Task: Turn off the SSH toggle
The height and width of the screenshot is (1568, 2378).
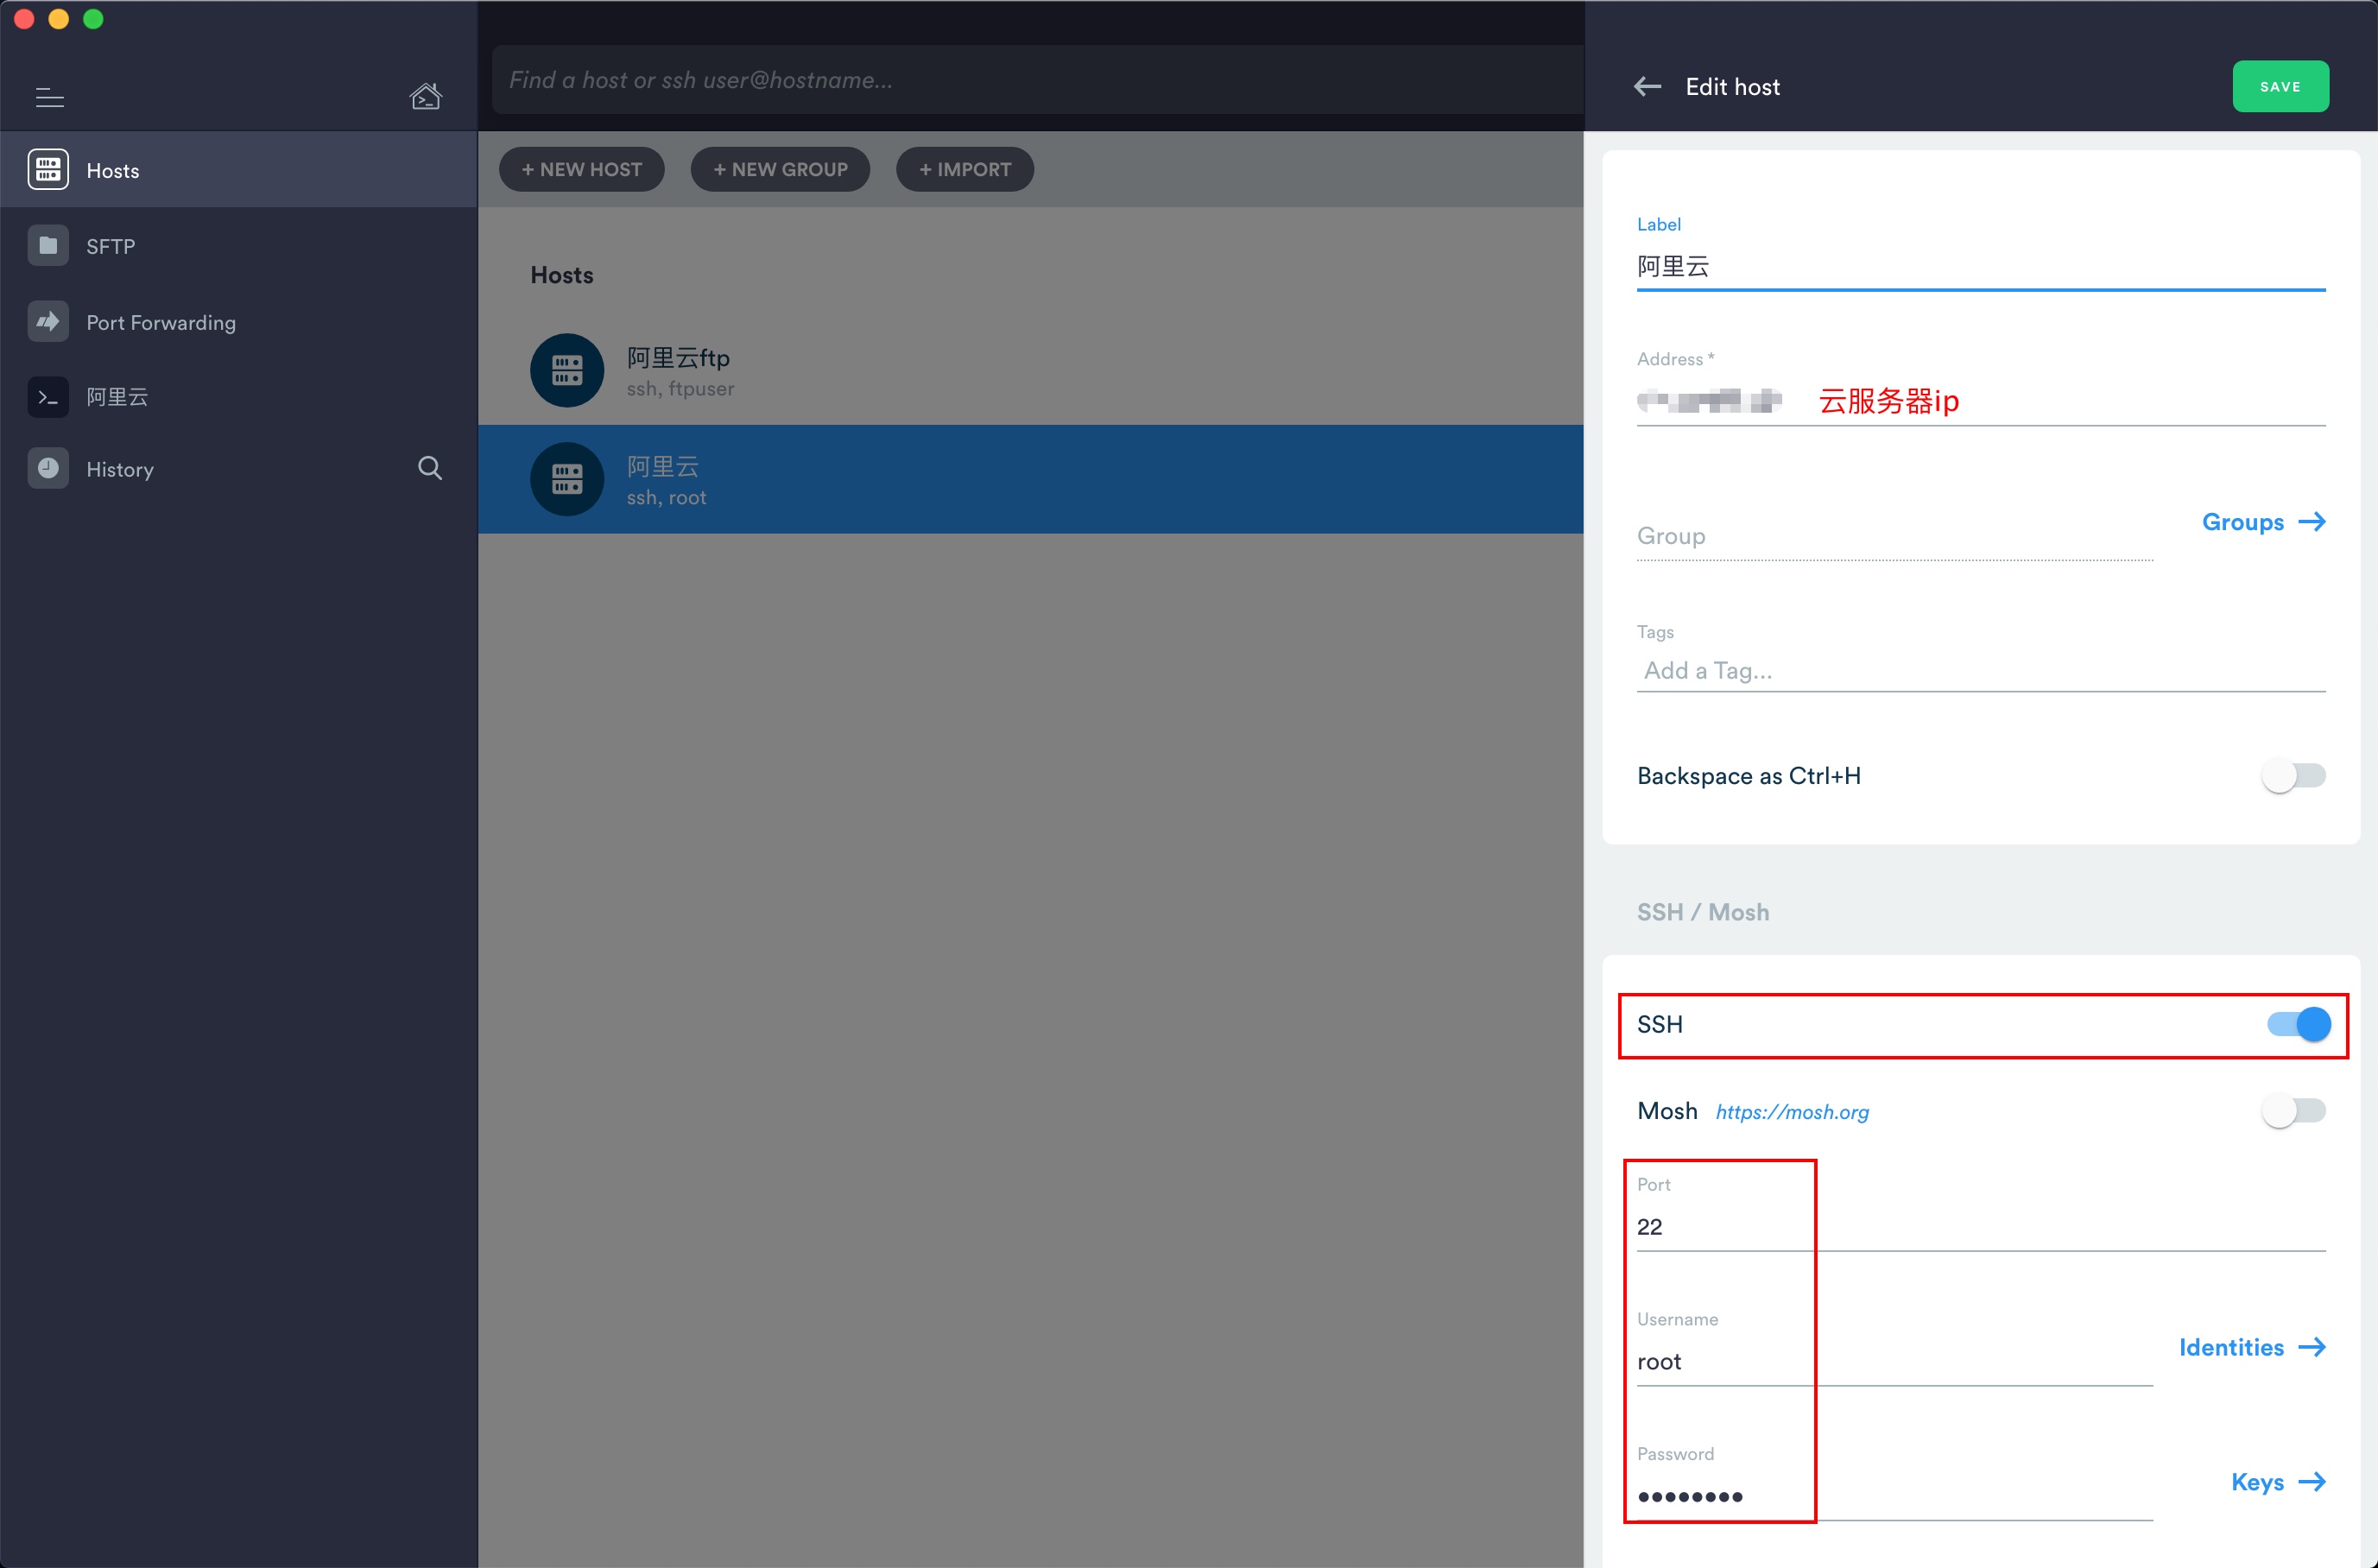Action: click(x=2298, y=1024)
